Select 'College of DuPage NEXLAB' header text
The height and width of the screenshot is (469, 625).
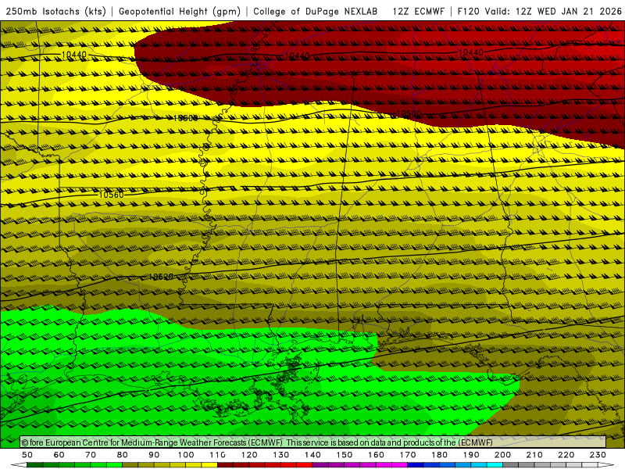[x=316, y=11]
